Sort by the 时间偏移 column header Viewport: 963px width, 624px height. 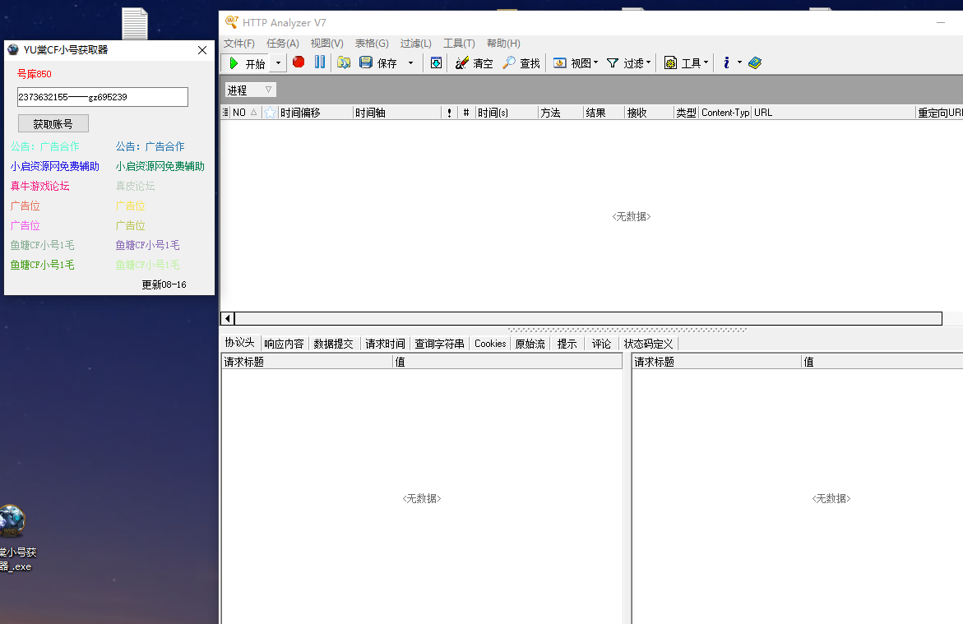pos(316,113)
